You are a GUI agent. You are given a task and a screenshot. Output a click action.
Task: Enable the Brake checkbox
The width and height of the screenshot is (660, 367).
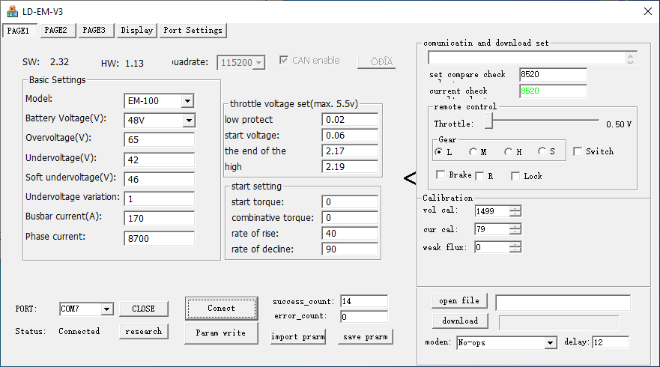[441, 175]
